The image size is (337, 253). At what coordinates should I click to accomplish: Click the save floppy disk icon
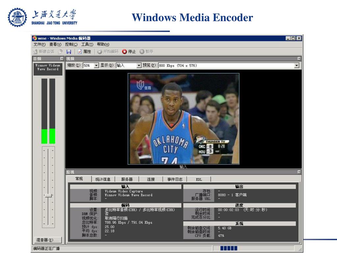click(69, 52)
